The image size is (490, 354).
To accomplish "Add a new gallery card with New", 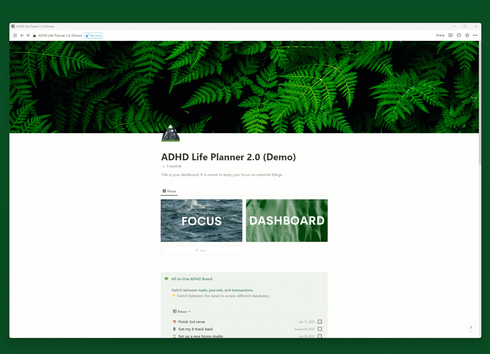I will pyautogui.click(x=201, y=250).
